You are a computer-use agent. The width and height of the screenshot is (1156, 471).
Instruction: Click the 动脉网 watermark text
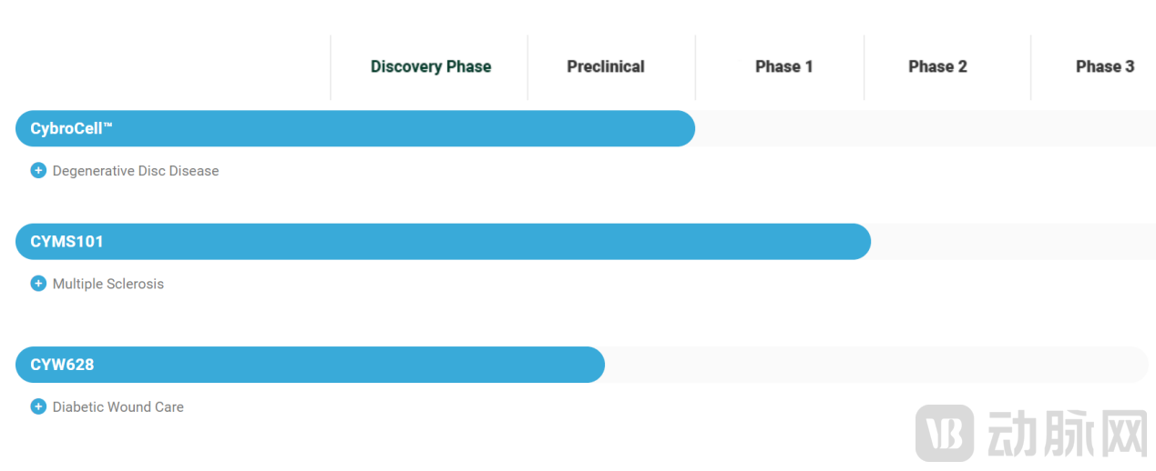[1068, 433]
